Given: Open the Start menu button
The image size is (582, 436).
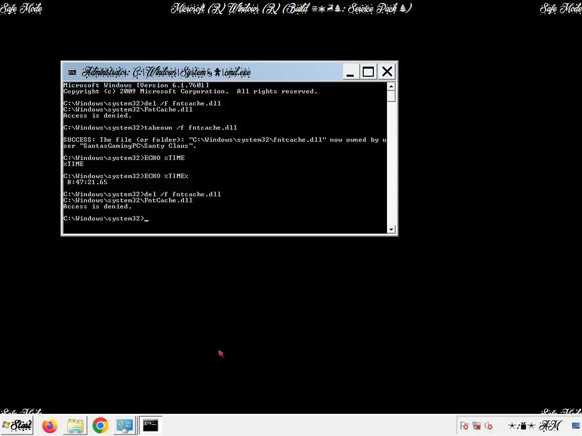Looking at the screenshot, I should click(x=17, y=425).
